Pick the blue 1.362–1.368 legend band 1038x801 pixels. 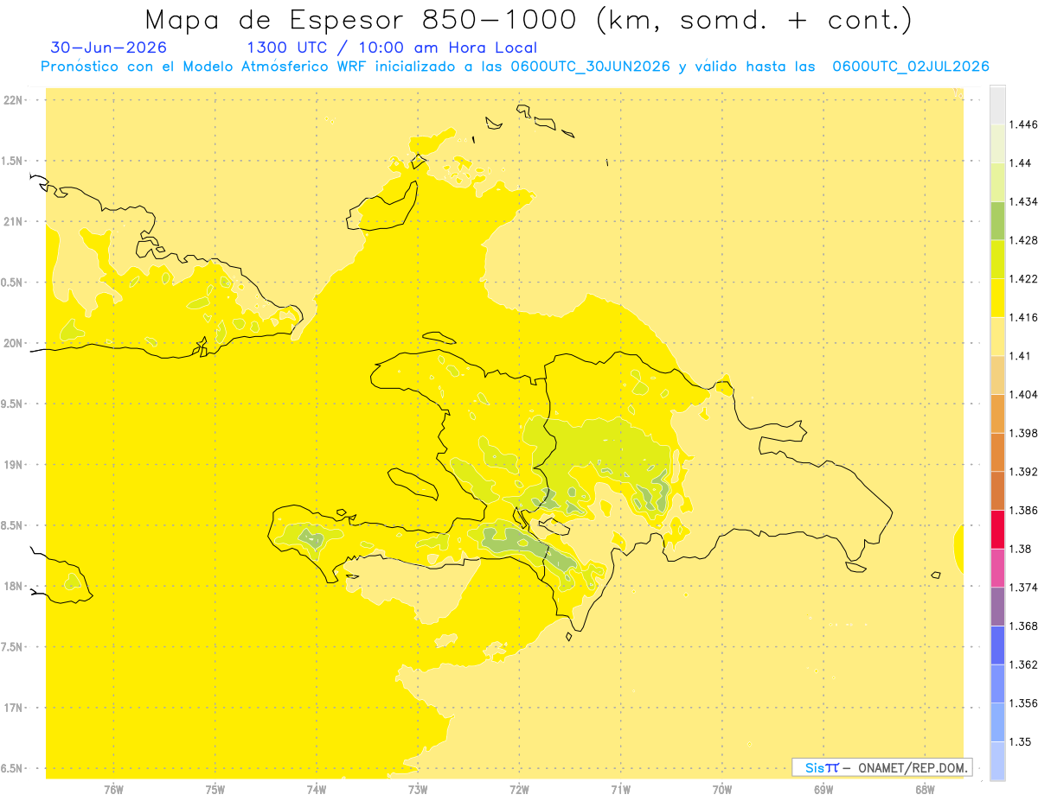pyautogui.click(x=997, y=645)
